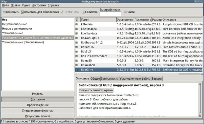
Task: Click the Обновить reload toolbar button
Action: (11, 12)
